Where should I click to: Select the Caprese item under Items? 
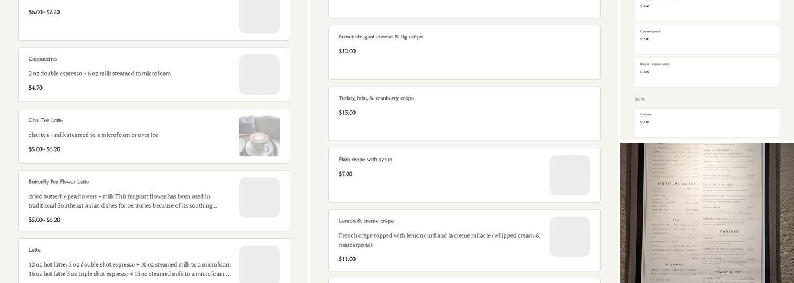coord(707,122)
